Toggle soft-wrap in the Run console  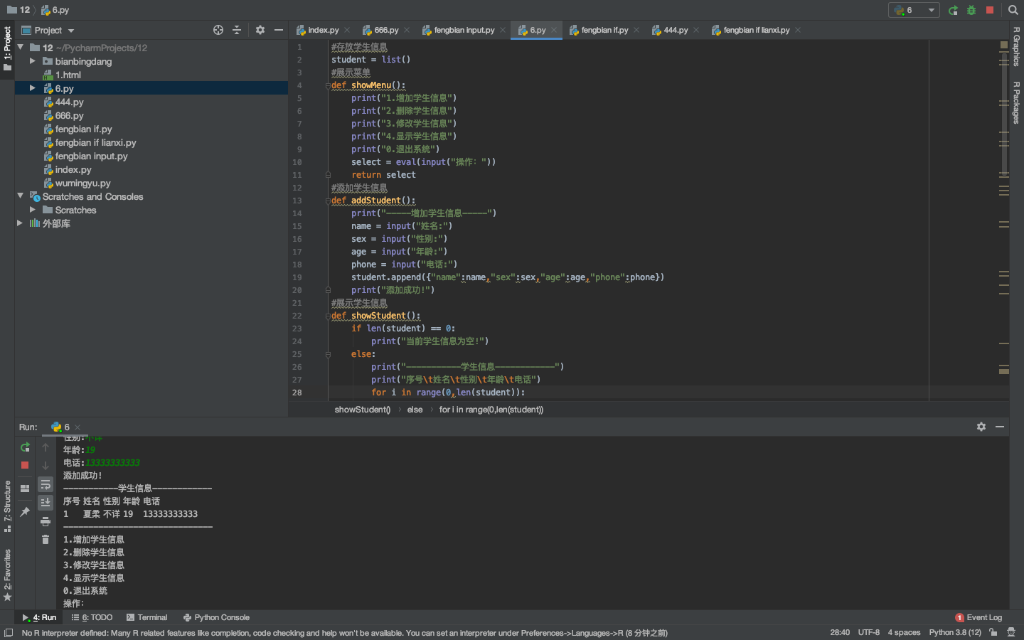[46, 484]
